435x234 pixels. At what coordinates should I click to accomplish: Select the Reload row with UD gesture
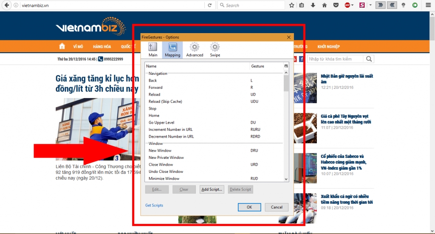[x=214, y=95]
